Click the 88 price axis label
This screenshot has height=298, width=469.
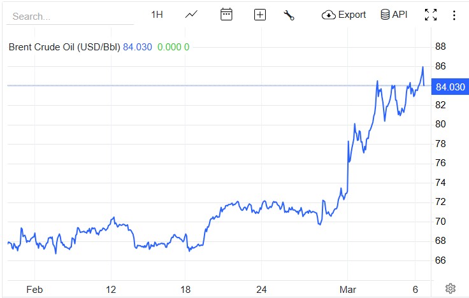[440, 46]
